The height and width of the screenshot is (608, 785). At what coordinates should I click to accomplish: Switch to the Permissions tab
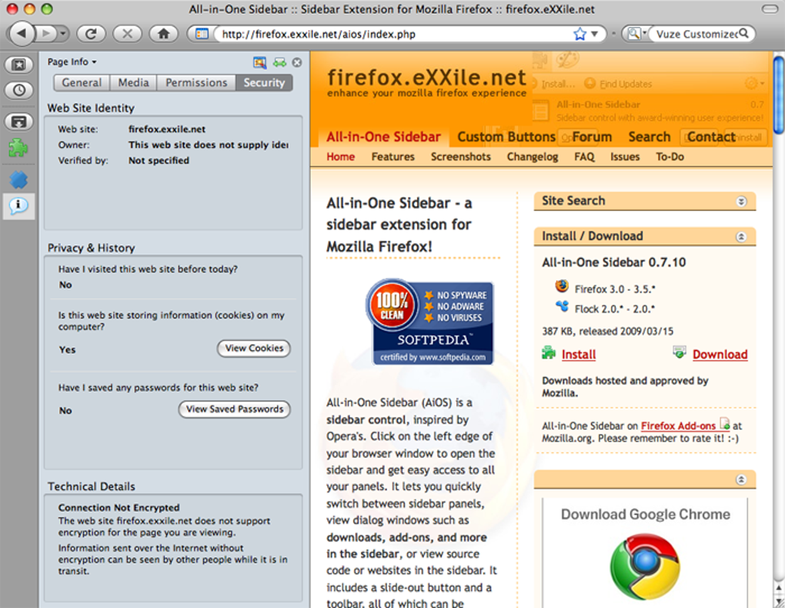coord(196,82)
